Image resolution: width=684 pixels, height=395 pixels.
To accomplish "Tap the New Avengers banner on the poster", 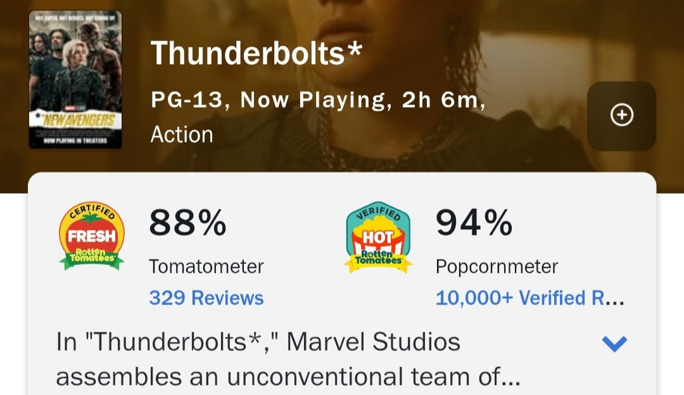I will point(75,120).
